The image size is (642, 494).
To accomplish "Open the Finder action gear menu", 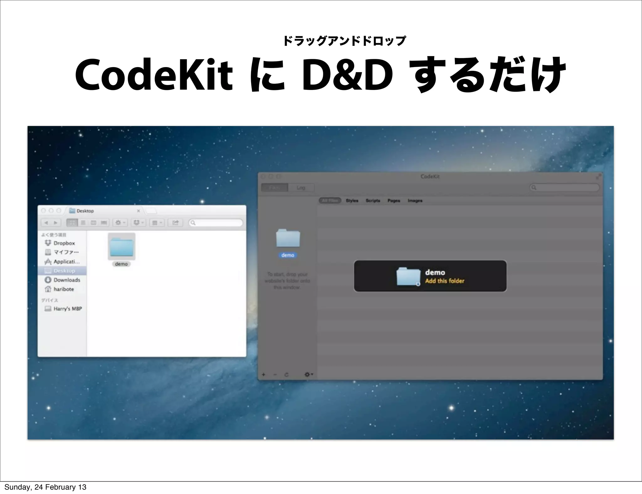I will pos(120,223).
